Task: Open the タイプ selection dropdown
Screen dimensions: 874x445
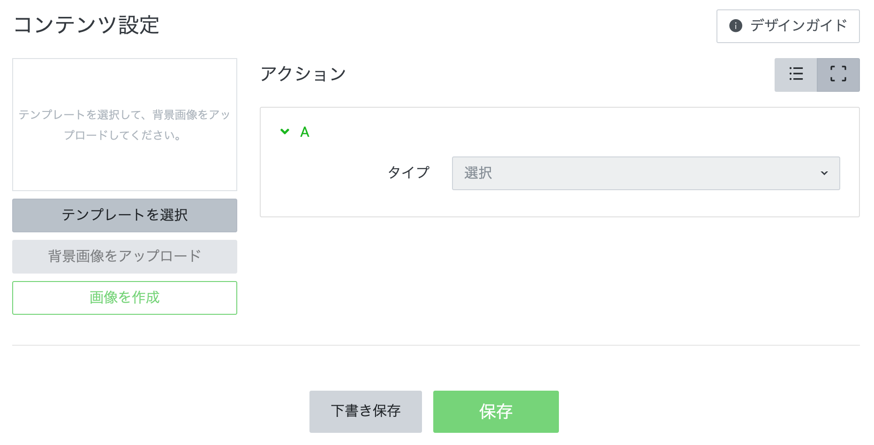Action: click(645, 173)
